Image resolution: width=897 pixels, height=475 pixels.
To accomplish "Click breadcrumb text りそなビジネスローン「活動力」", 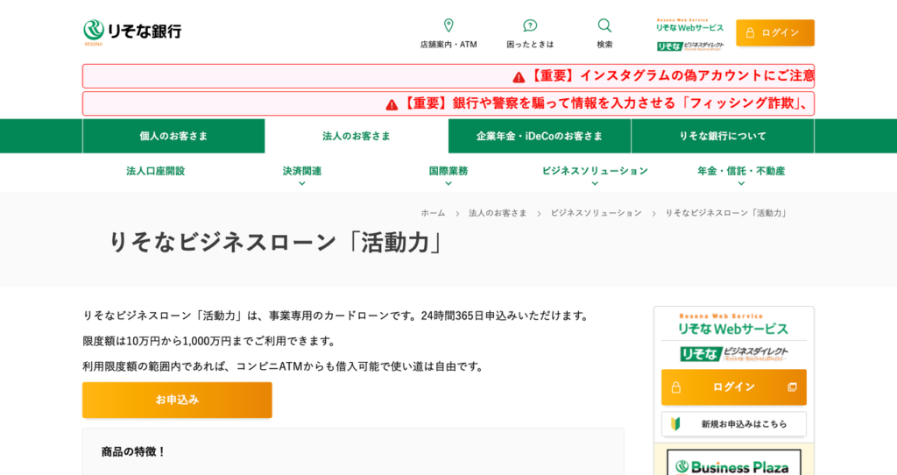I will click(727, 213).
